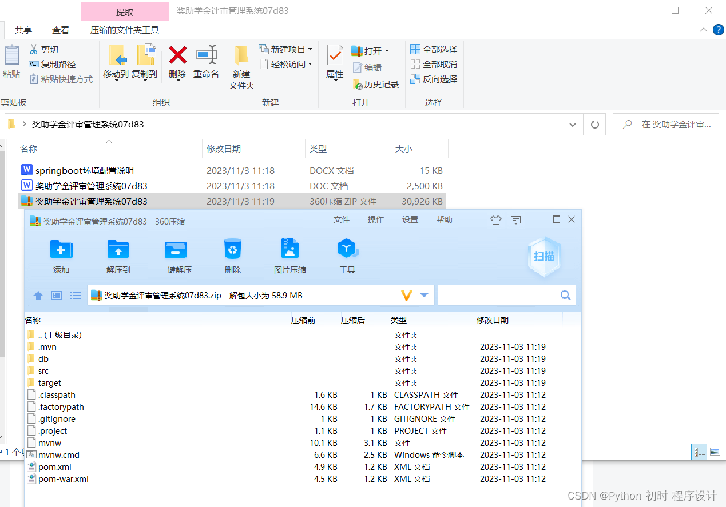Open the 操作 menu in 360压缩
Viewport: 726px width, 507px height.
coord(376,219)
